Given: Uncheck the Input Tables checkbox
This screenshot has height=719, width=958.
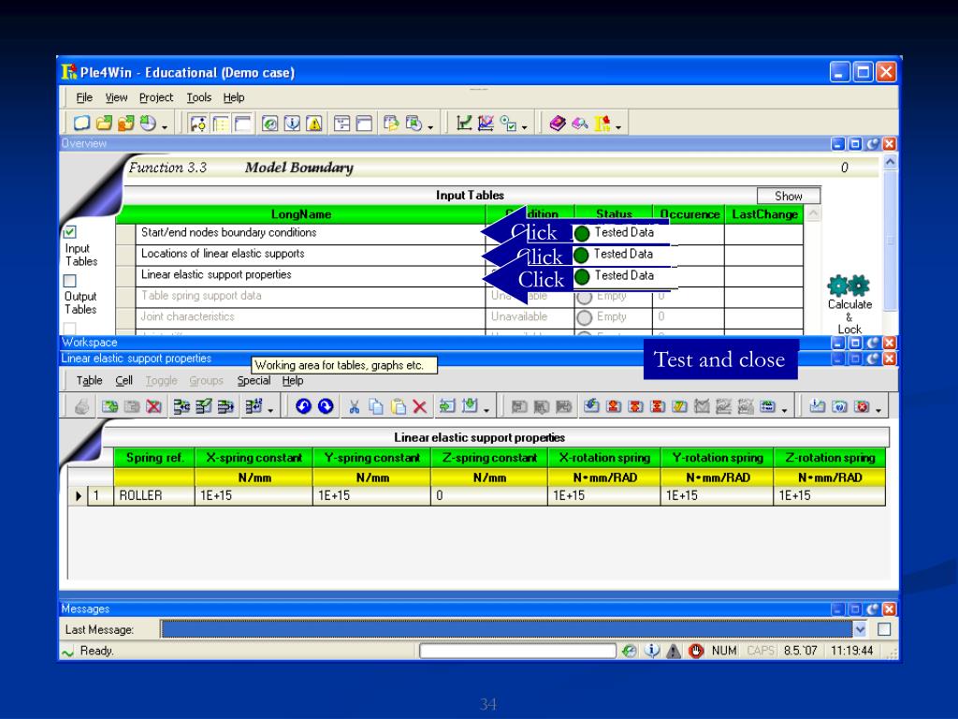Looking at the screenshot, I should pos(69,232).
